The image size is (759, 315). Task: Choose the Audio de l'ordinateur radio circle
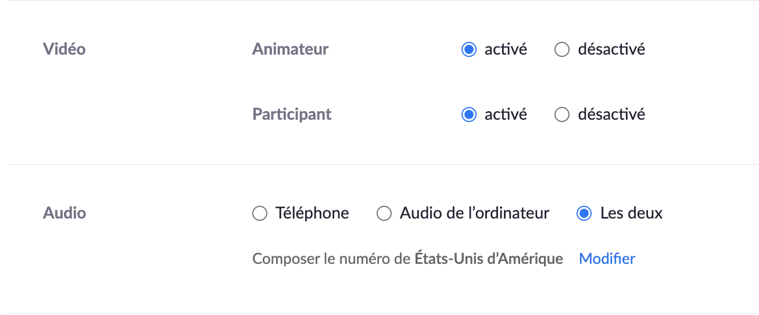pos(384,213)
